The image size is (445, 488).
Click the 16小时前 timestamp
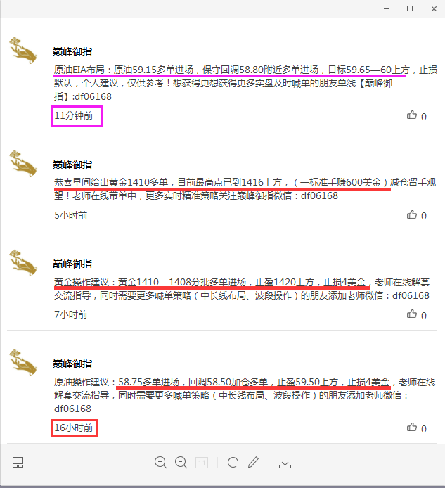74,428
